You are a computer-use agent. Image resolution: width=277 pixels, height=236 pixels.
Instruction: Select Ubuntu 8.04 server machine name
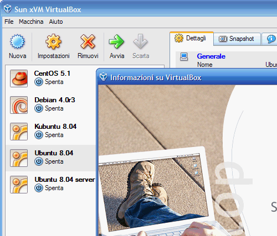(x=65, y=180)
